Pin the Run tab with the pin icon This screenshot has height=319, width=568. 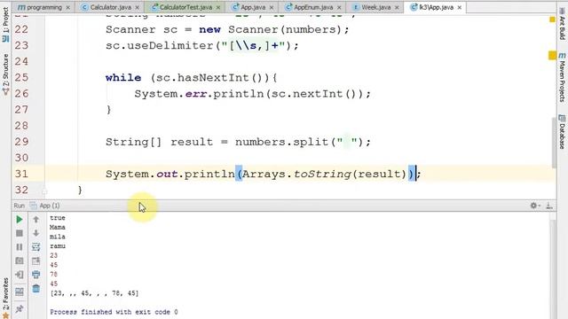20,308
